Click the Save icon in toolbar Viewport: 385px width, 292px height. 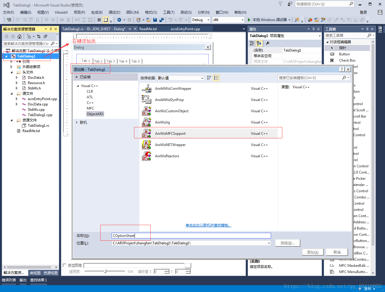pyautogui.click(x=155, y=20)
